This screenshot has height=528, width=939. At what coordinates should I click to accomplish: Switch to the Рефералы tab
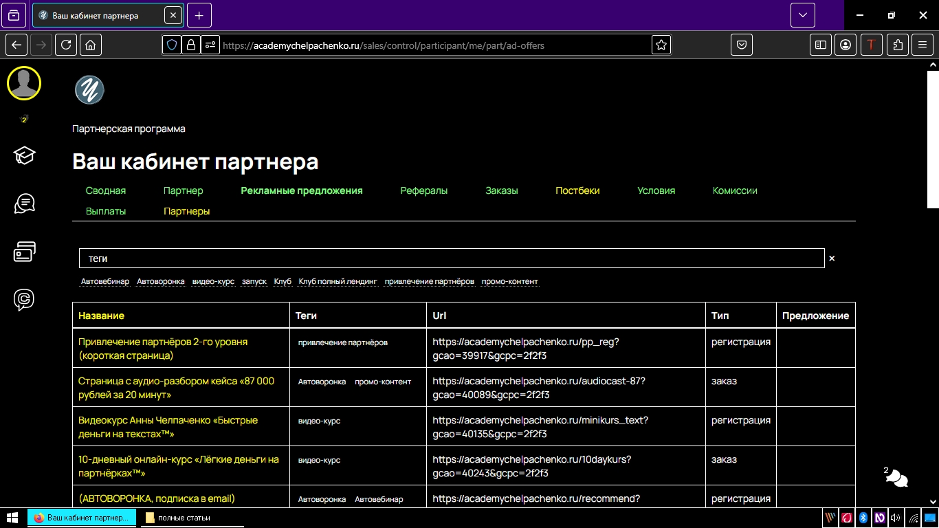[424, 190]
